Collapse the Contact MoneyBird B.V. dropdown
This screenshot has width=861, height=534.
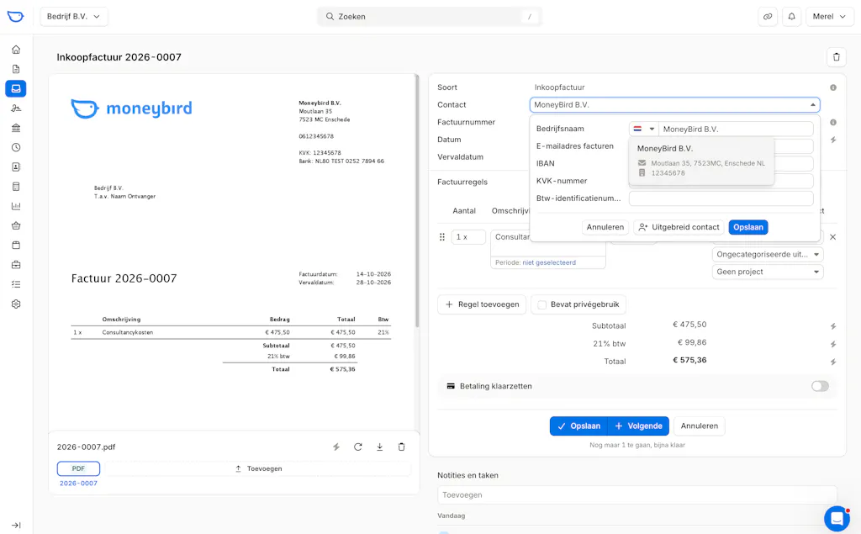pos(813,105)
